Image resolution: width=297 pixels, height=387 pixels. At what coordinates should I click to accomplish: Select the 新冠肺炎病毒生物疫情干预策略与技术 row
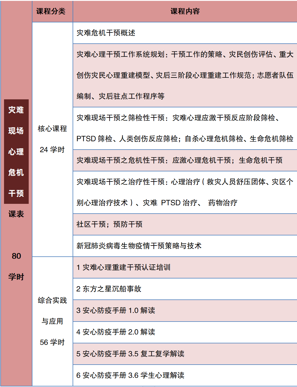point(185,246)
